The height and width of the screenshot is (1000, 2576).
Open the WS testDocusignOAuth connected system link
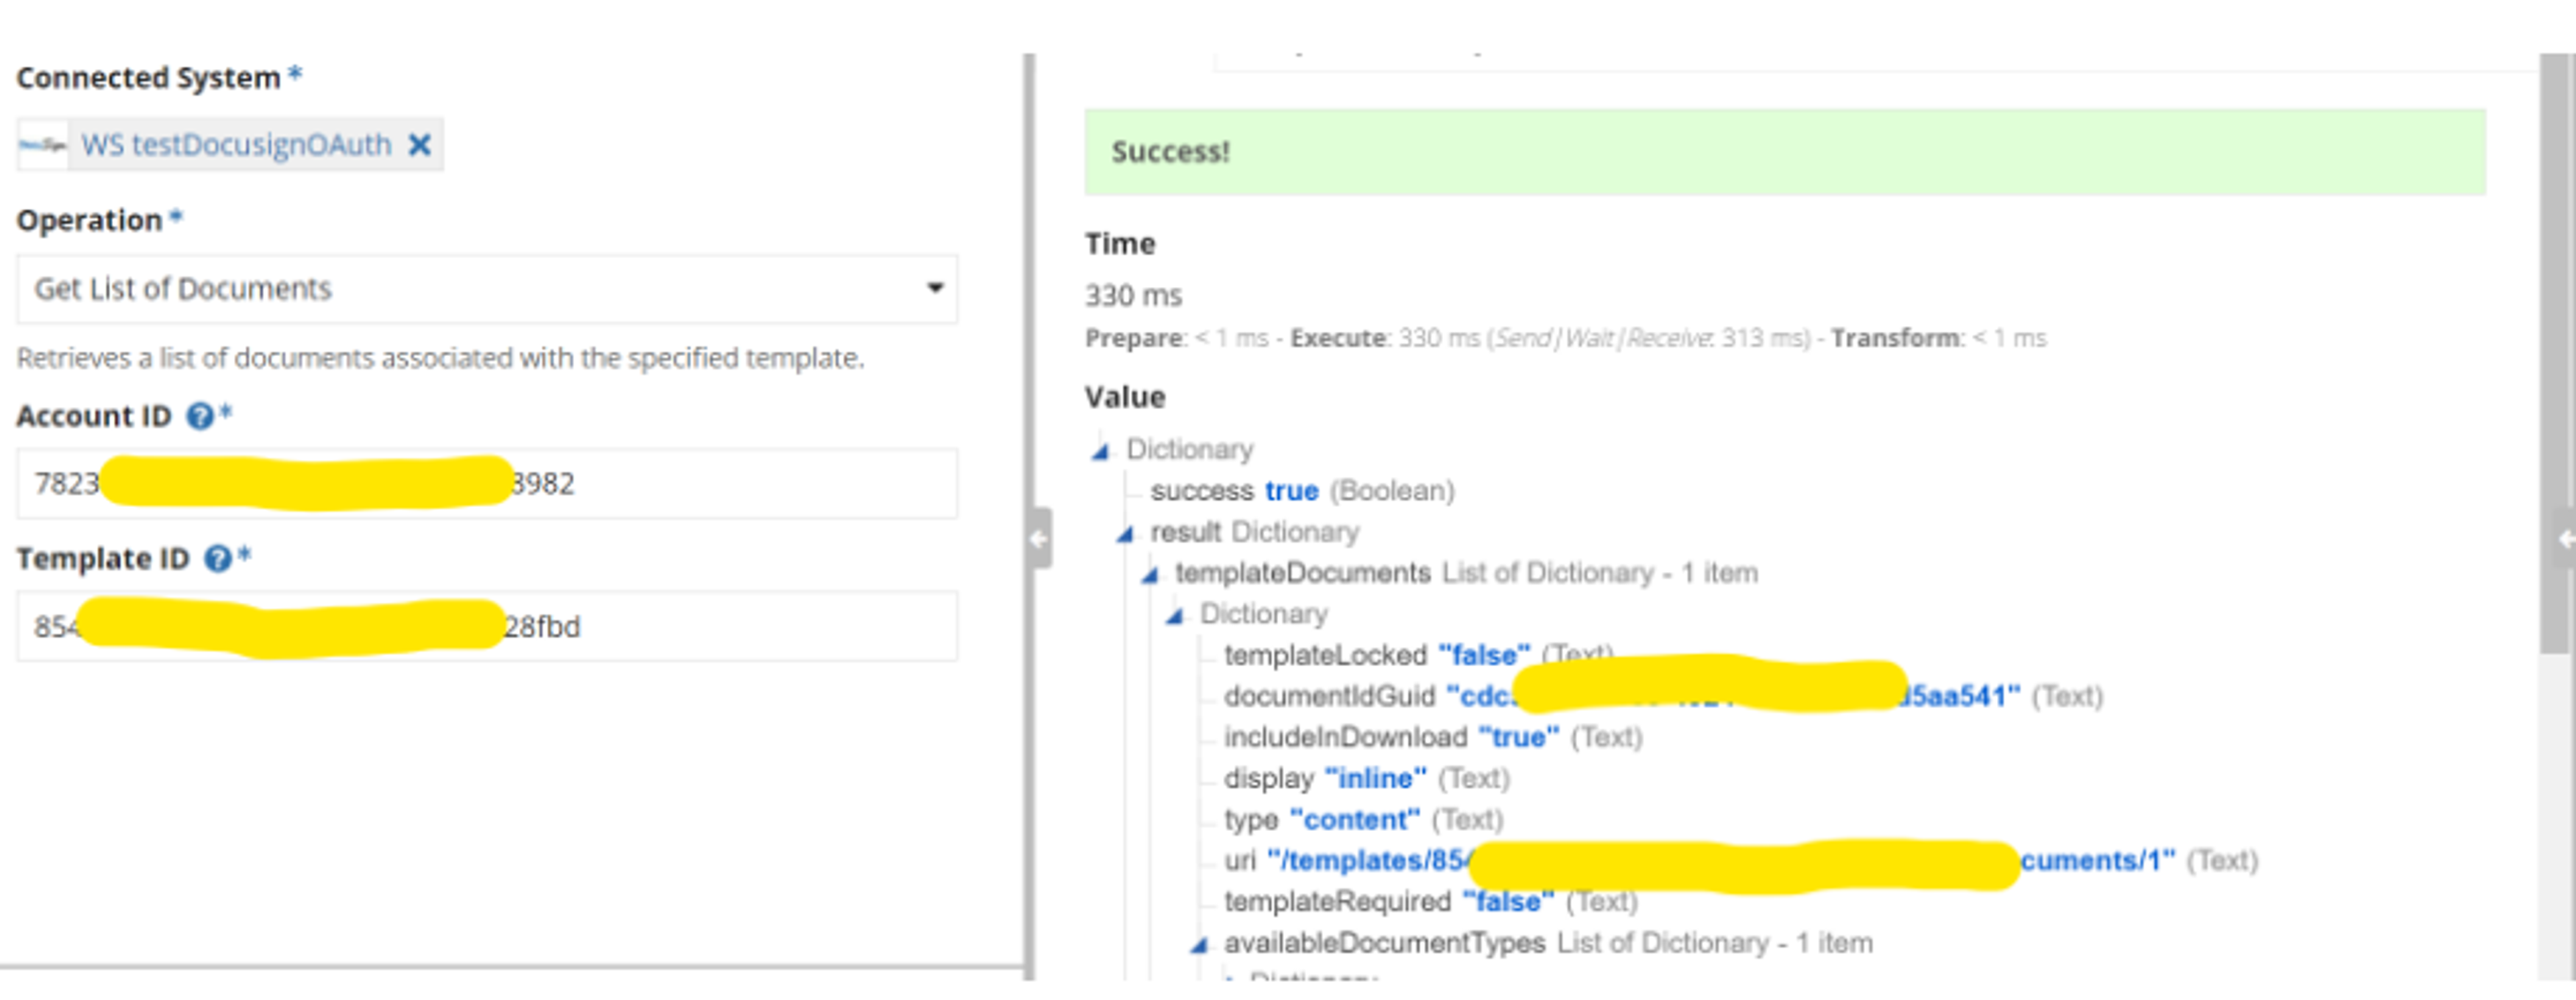click(236, 145)
